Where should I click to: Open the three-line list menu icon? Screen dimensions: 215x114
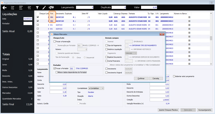tap(21, 8)
